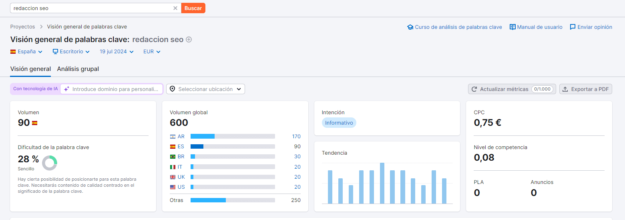The height and width of the screenshot is (220, 625).
Task: Click the AR country link in Volumen global
Action: point(181,136)
